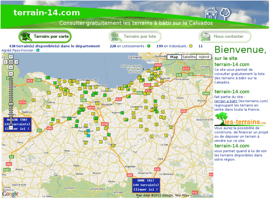Click the 'Agréé Pass-Foncier' label
Image resolution: width=270 pixels, height=202 pixels.
click(18, 50)
